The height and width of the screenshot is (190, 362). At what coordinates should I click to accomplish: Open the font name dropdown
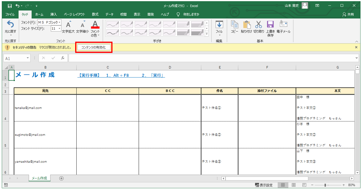tap(59, 22)
